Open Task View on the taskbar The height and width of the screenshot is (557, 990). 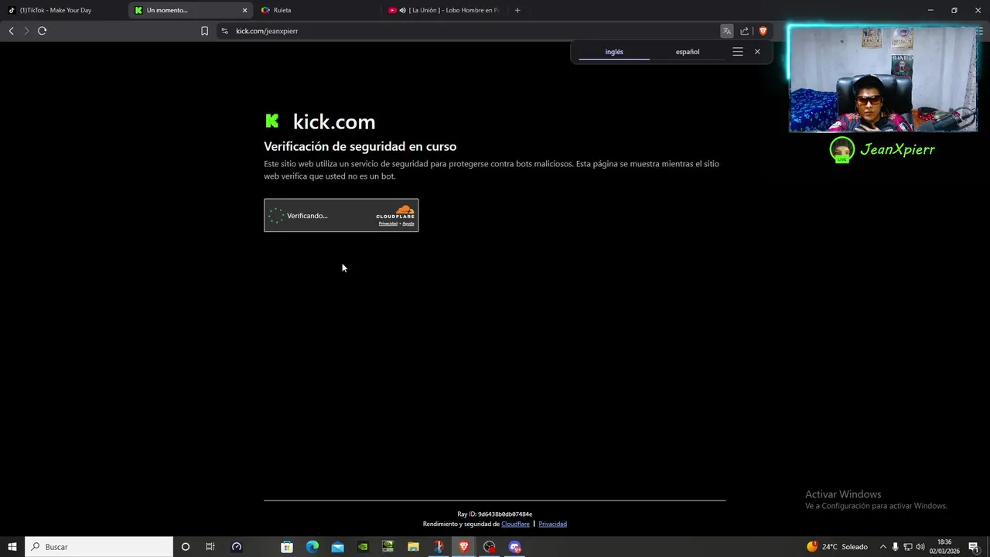pos(210,547)
